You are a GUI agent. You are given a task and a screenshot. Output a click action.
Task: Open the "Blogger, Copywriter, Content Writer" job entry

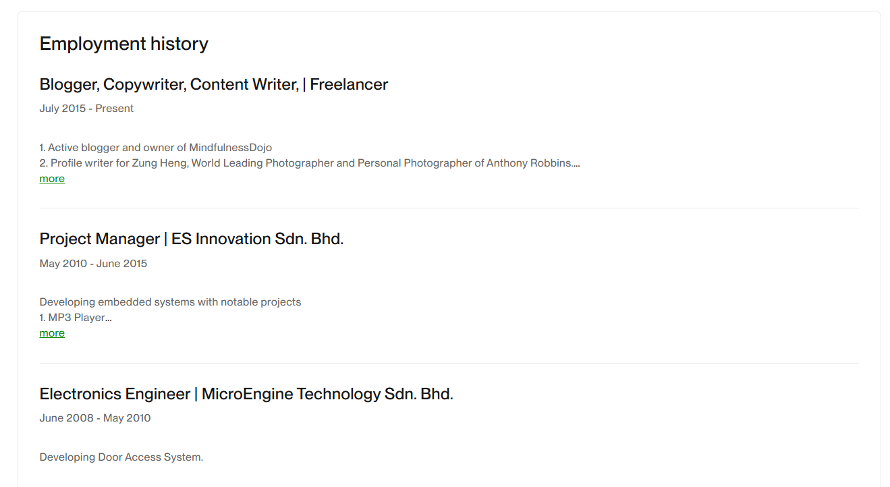pos(213,84)
